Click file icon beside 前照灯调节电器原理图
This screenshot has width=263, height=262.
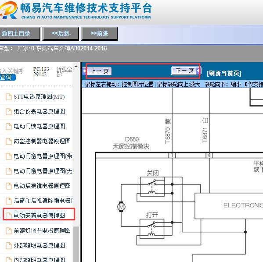(9, 231)
